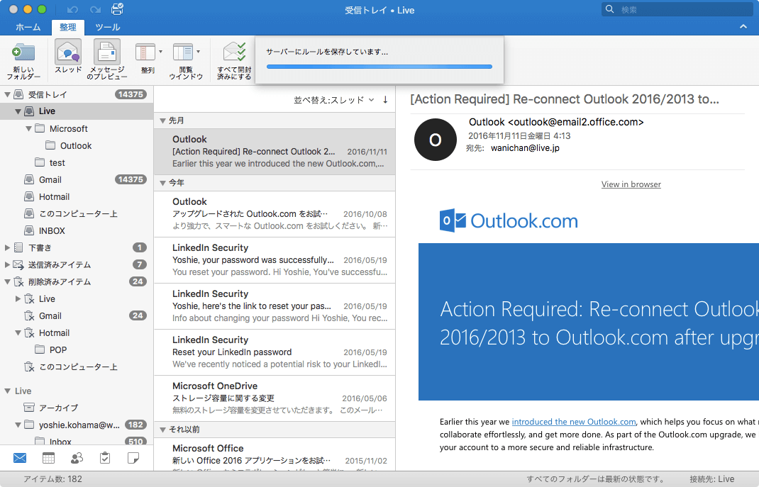Click the rule saving progress bar

click(379, 67)
